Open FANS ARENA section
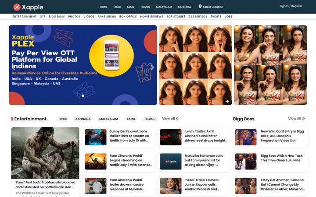316x197 pixels. tap(107, 17)
